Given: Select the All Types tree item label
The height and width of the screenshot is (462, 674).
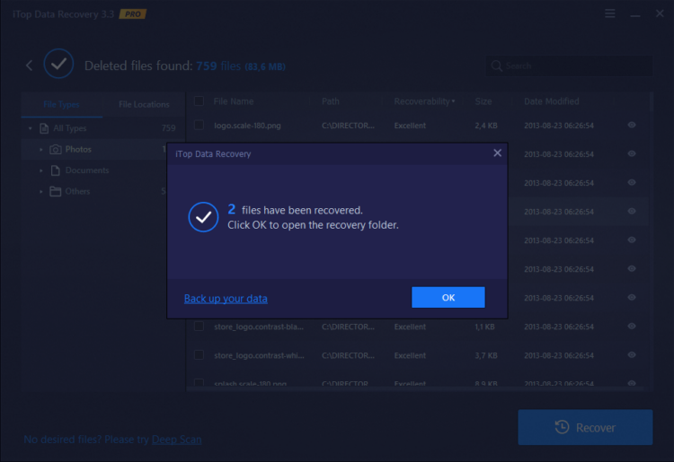Looking at the screenshot, I should pyautogui.click(x=69, y=128).
